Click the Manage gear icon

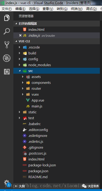tap(7, 182)
